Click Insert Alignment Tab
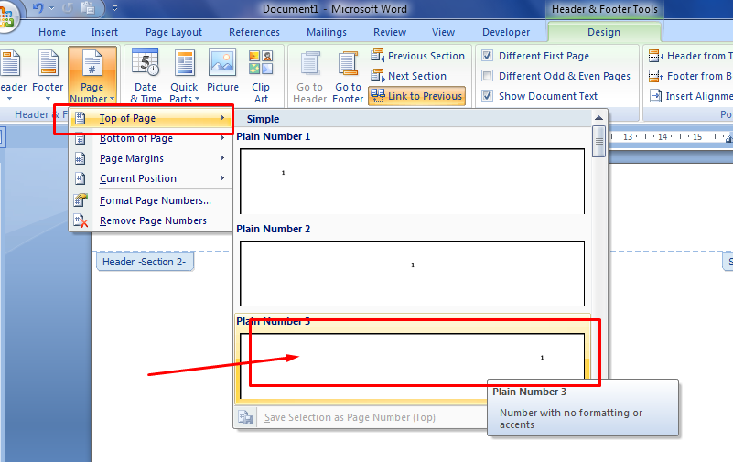Screen dimensions: 733x462 coord(691,96)
